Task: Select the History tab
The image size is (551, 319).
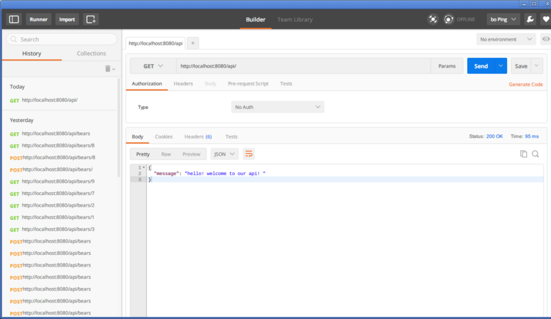Action: point(32,54)
